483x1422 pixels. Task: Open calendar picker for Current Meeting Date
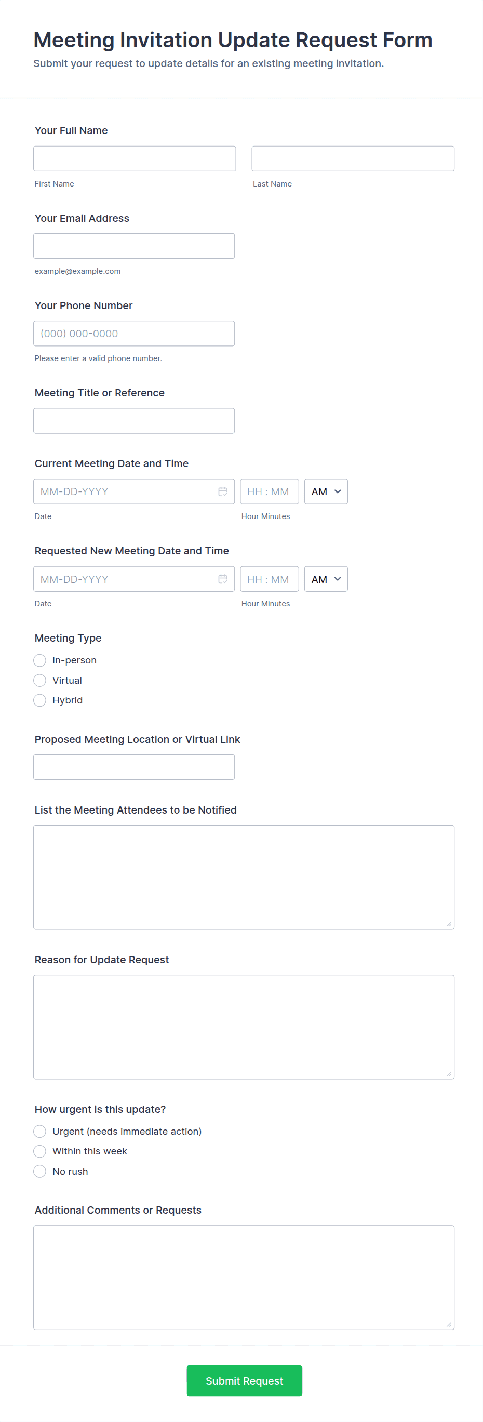pos(222,491)
